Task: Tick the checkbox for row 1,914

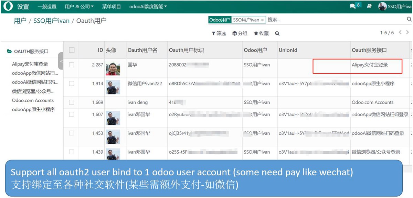Action: pos(72,84)
